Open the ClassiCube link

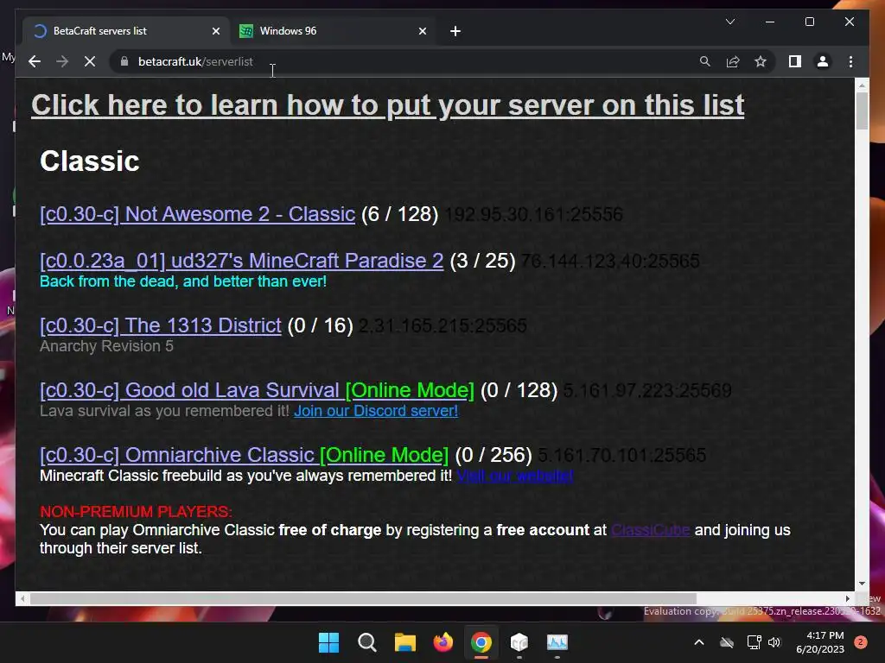[650, 531]
